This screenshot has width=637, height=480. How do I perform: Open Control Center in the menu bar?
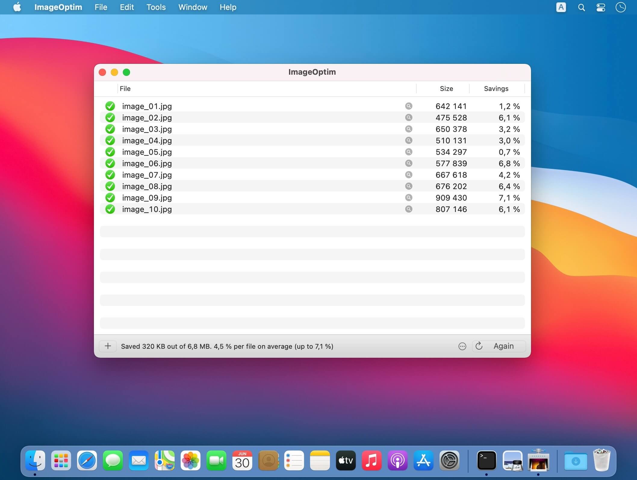pyautogui.click(x=601, y=7)
